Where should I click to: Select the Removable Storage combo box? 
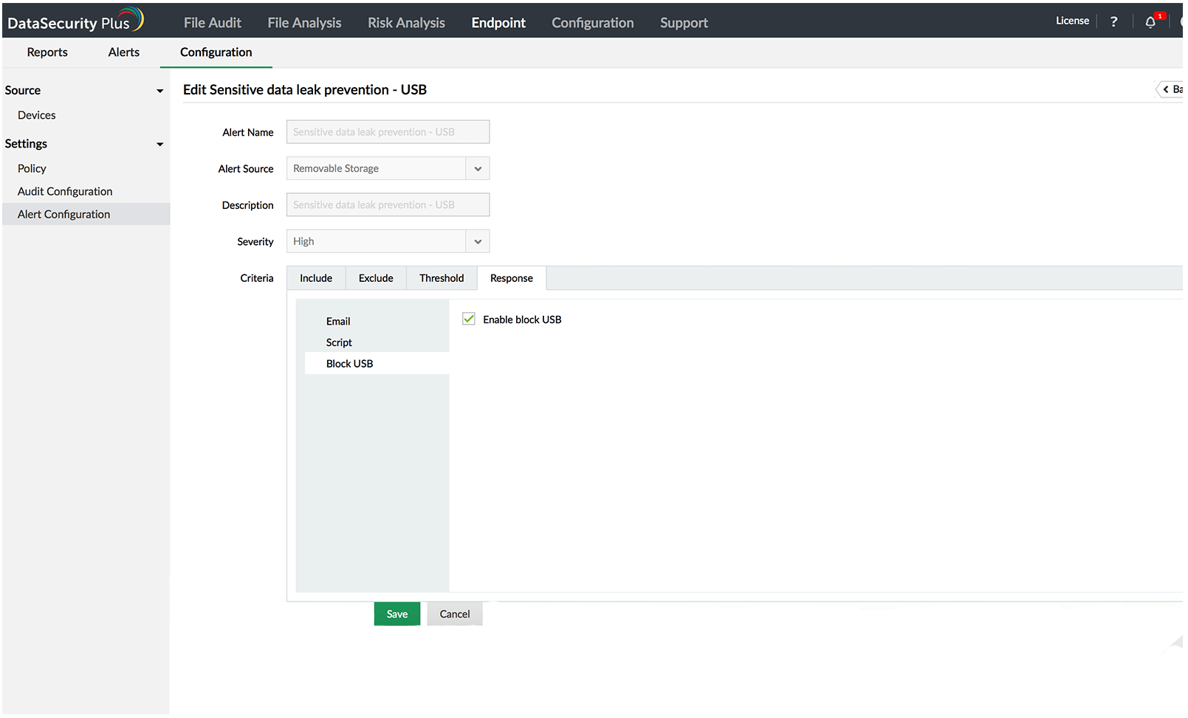(388, 168)
